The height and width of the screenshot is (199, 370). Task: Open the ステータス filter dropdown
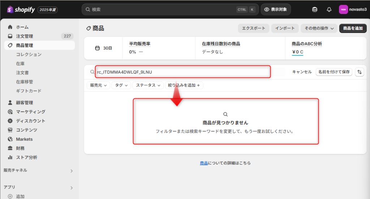[148, 85]
